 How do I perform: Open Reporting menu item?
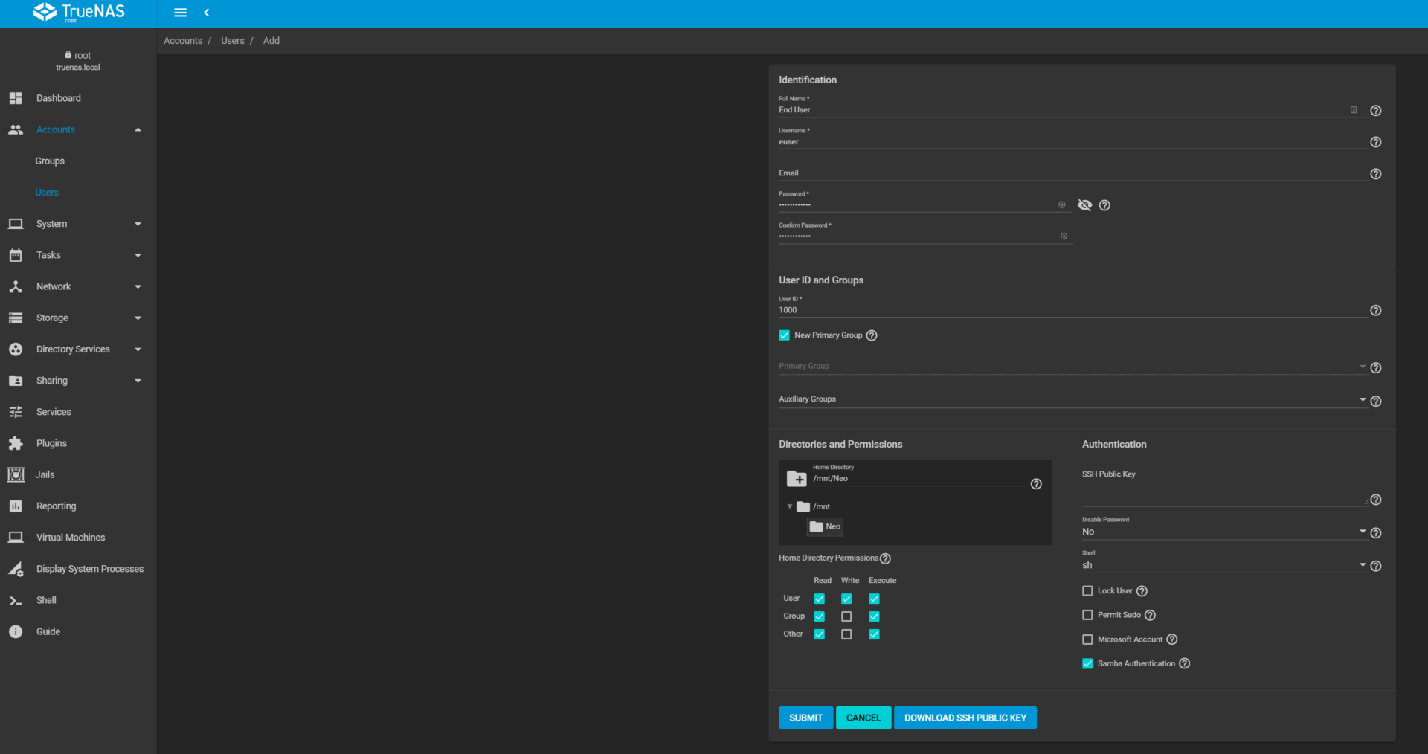point(78,506)
